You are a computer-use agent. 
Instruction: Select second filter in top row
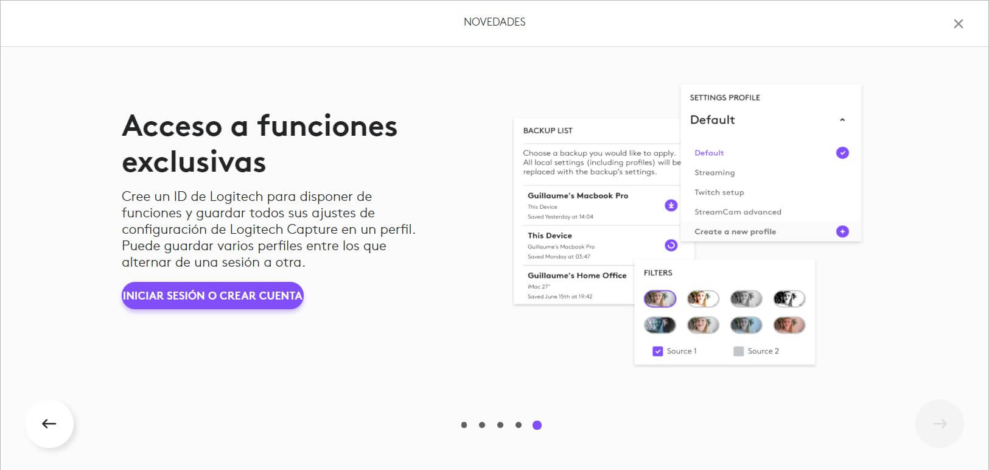coord(703,299)
